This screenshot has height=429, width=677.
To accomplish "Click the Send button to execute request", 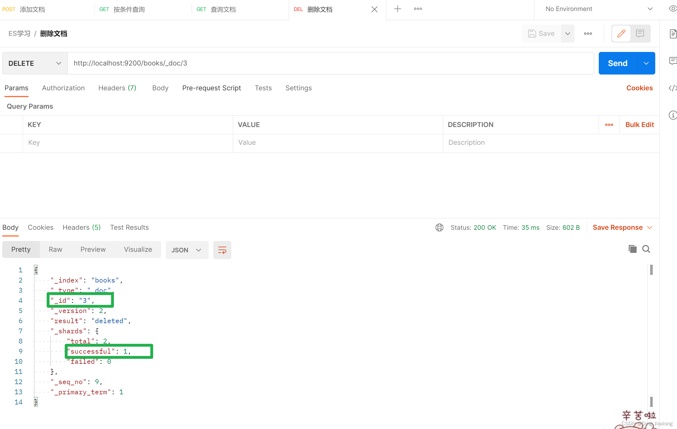I will [618, 63].
